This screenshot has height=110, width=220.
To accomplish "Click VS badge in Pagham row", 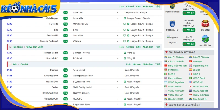I will tap(65, 70).
